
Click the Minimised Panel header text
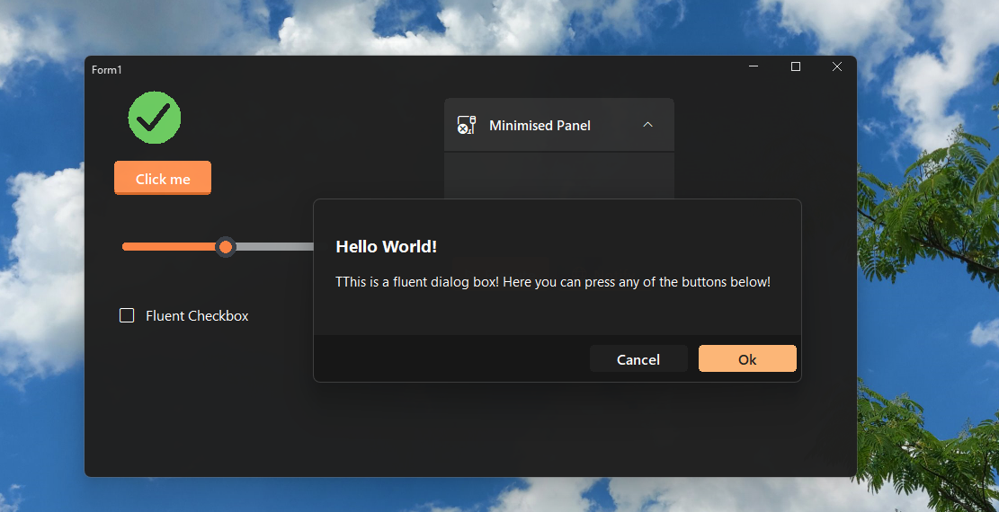point(540,126)
